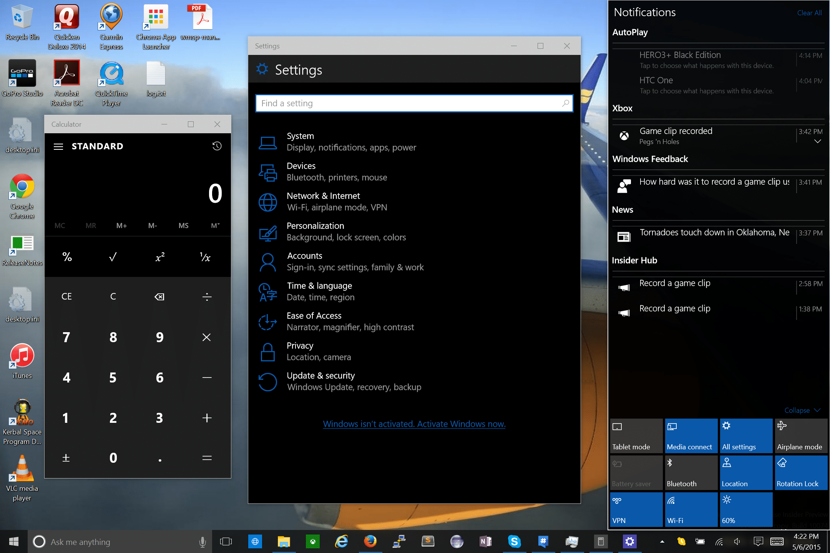This screenshot has height=553, width=830.
Task: Toggle Media connect quick action
Action: (691, 436)
